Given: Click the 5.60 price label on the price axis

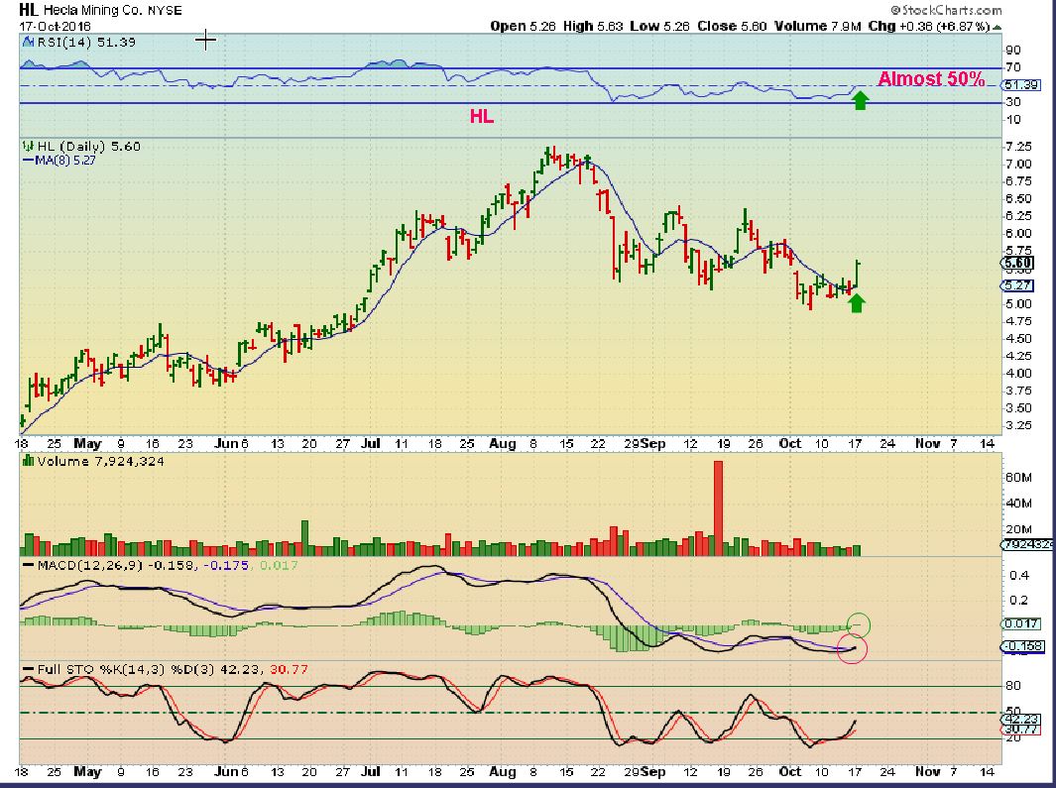Looking at the screenshot, I should (x=1020, y=263).
